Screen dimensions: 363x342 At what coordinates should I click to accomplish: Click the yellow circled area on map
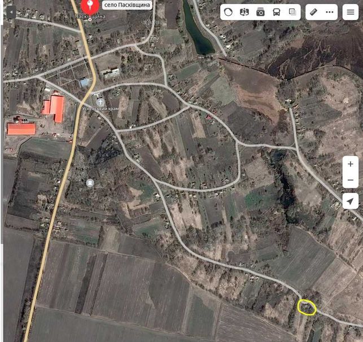tap(307, 307)
